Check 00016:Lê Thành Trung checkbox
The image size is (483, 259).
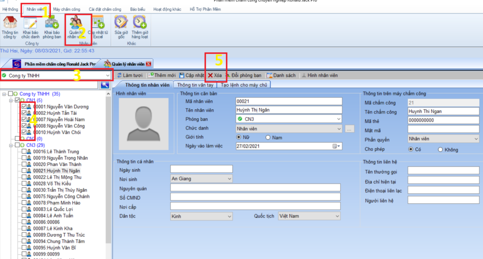coord(24,152)
